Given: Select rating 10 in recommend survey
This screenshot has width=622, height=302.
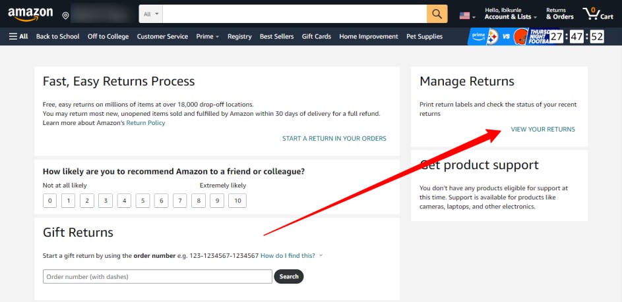Looking at the screenshot, I should pyautogui.click(x=237, y=201).
